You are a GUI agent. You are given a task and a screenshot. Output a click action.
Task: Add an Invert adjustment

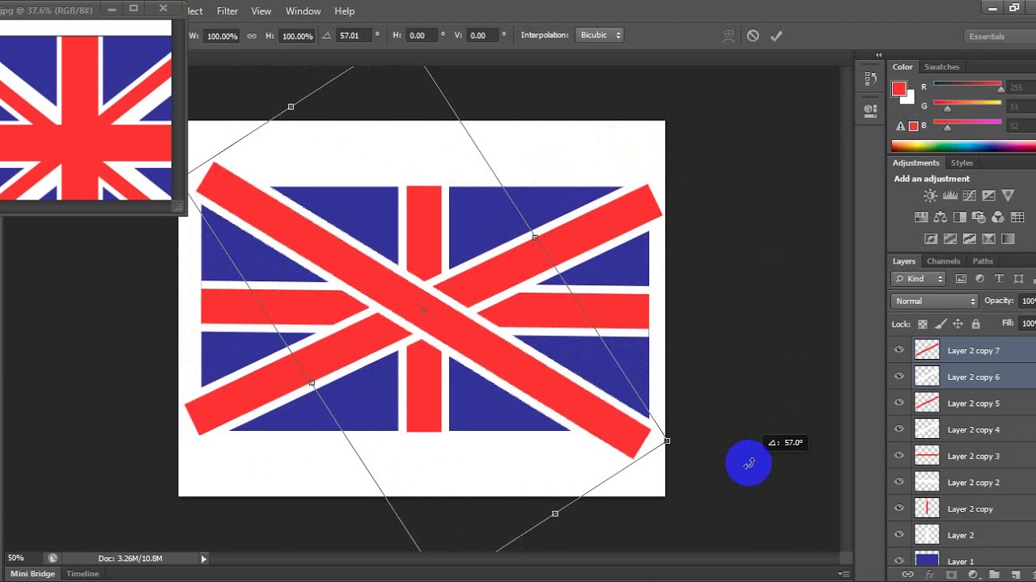931,239
